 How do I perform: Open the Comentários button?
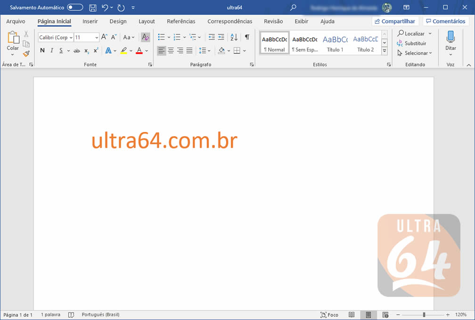tap(446, 21)
